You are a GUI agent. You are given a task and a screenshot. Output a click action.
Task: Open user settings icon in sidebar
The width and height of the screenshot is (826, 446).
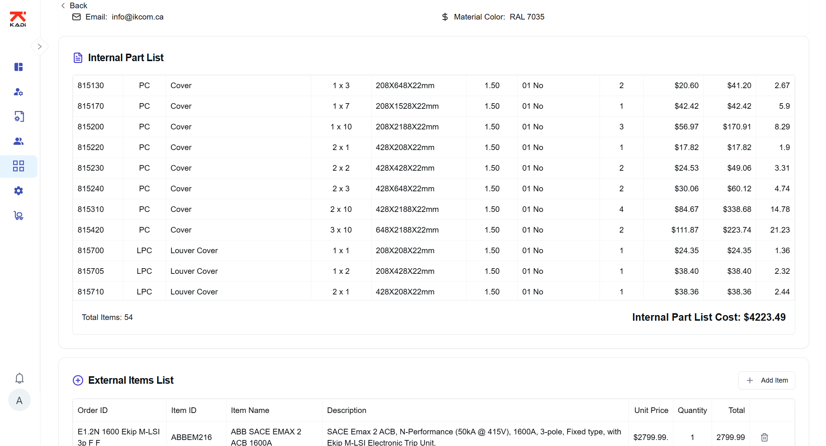pos(18,92)
